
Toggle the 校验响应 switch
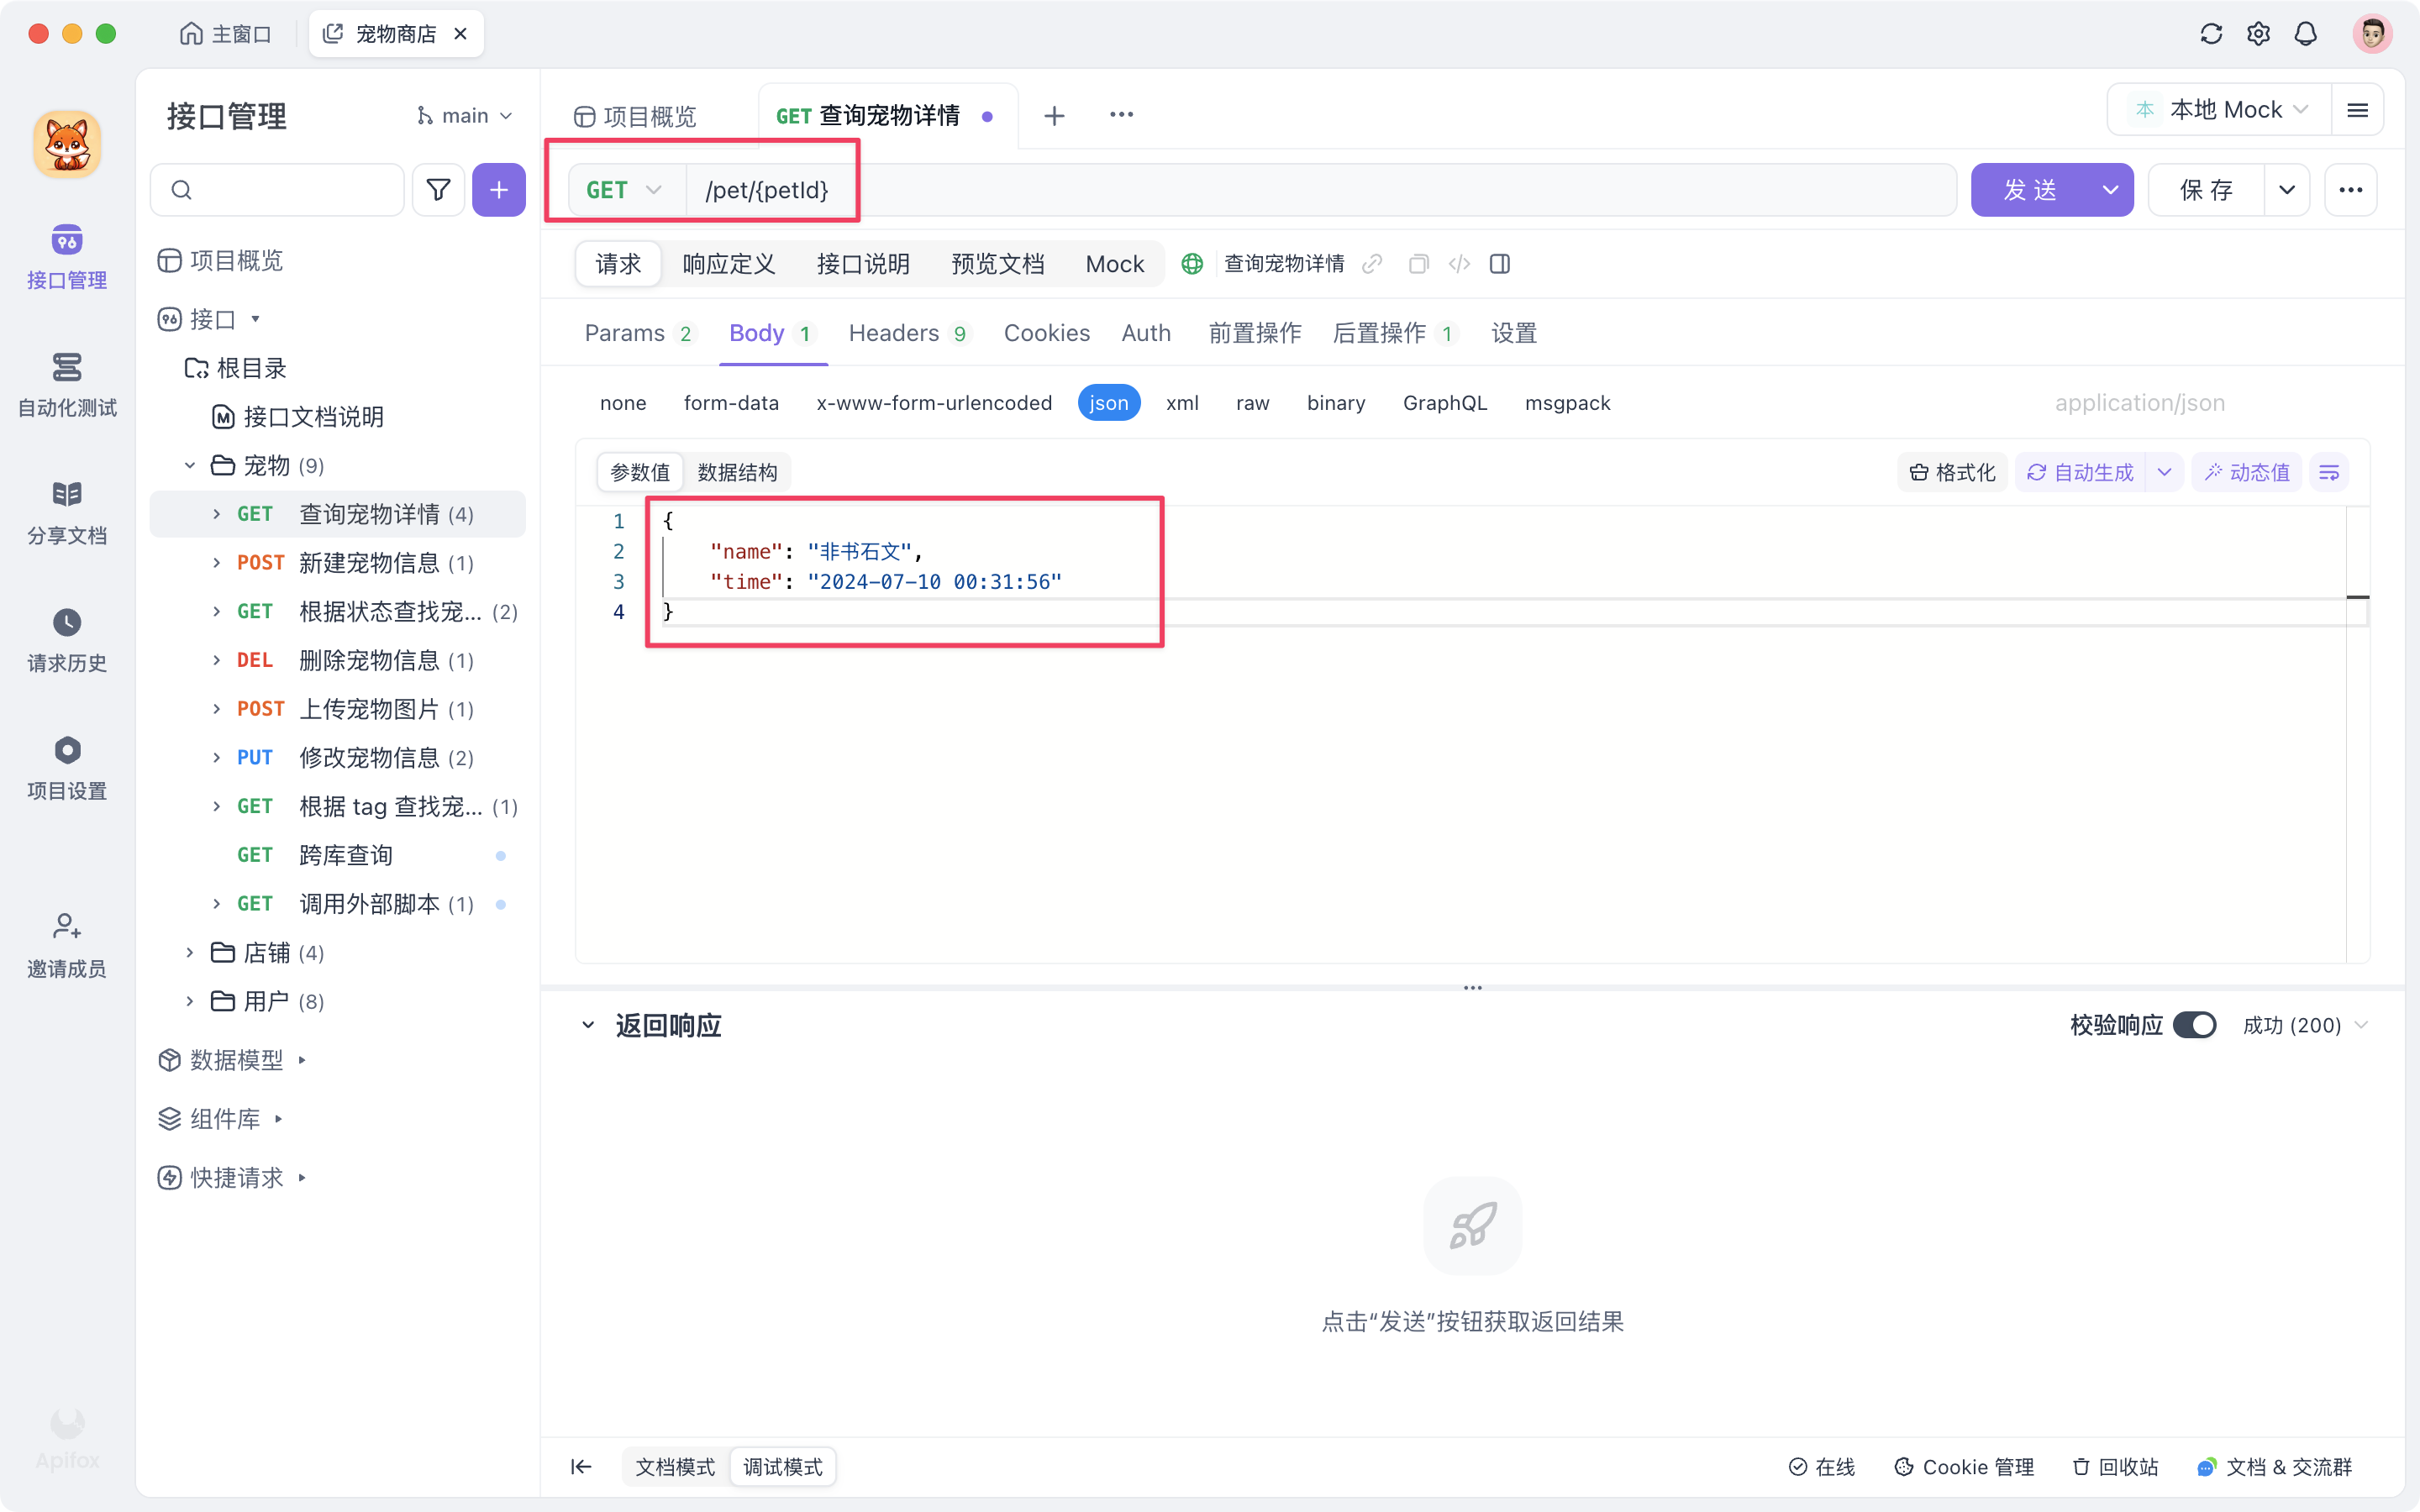click(x=2196, y=1024)
